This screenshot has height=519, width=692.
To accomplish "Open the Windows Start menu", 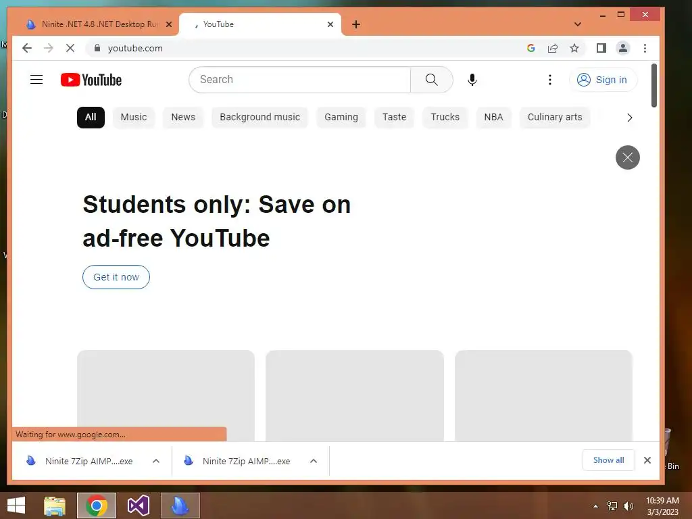I will (16, 505).
